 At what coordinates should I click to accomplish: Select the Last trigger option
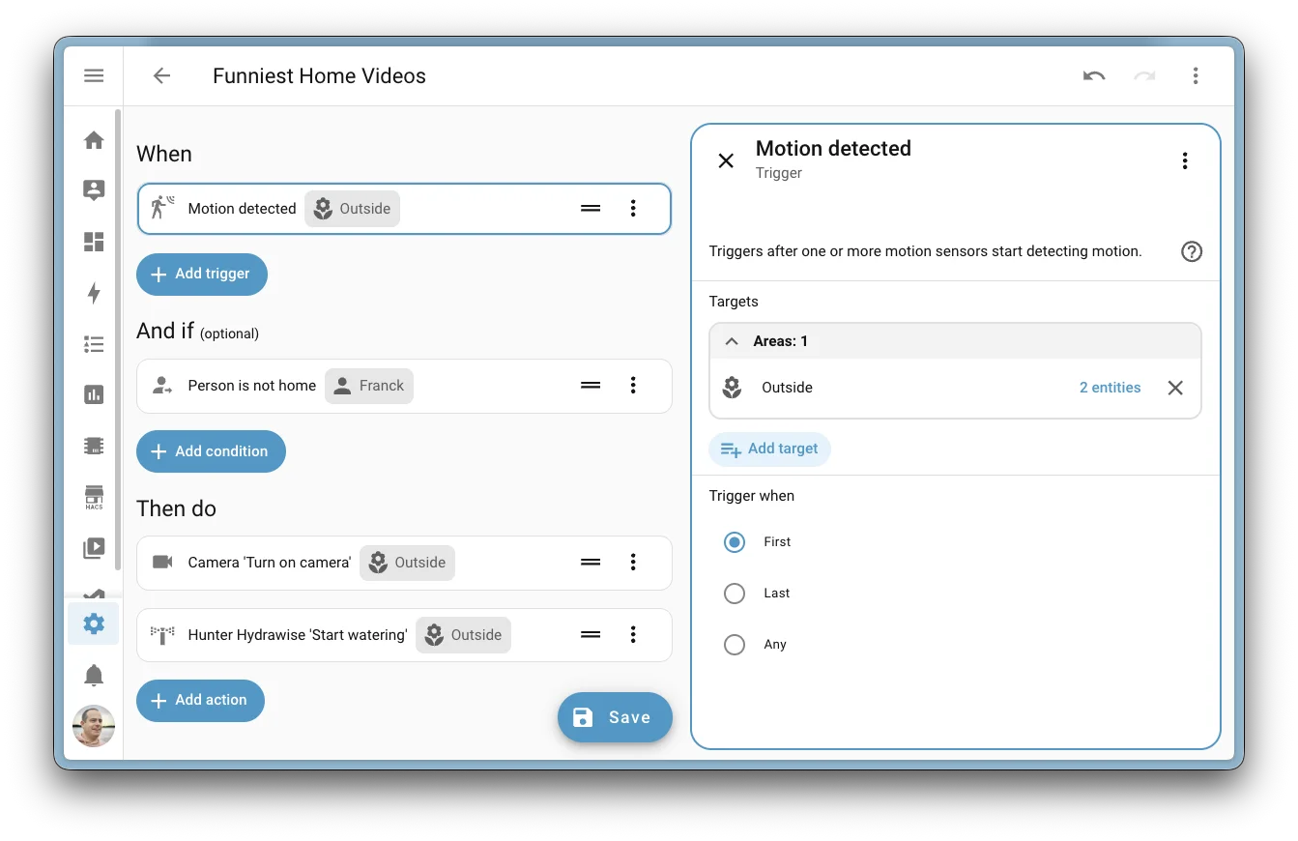click(x=735, y=593)
